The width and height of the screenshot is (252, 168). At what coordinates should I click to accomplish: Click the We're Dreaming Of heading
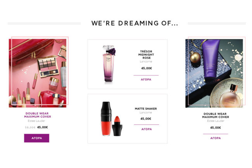(135, 23)
